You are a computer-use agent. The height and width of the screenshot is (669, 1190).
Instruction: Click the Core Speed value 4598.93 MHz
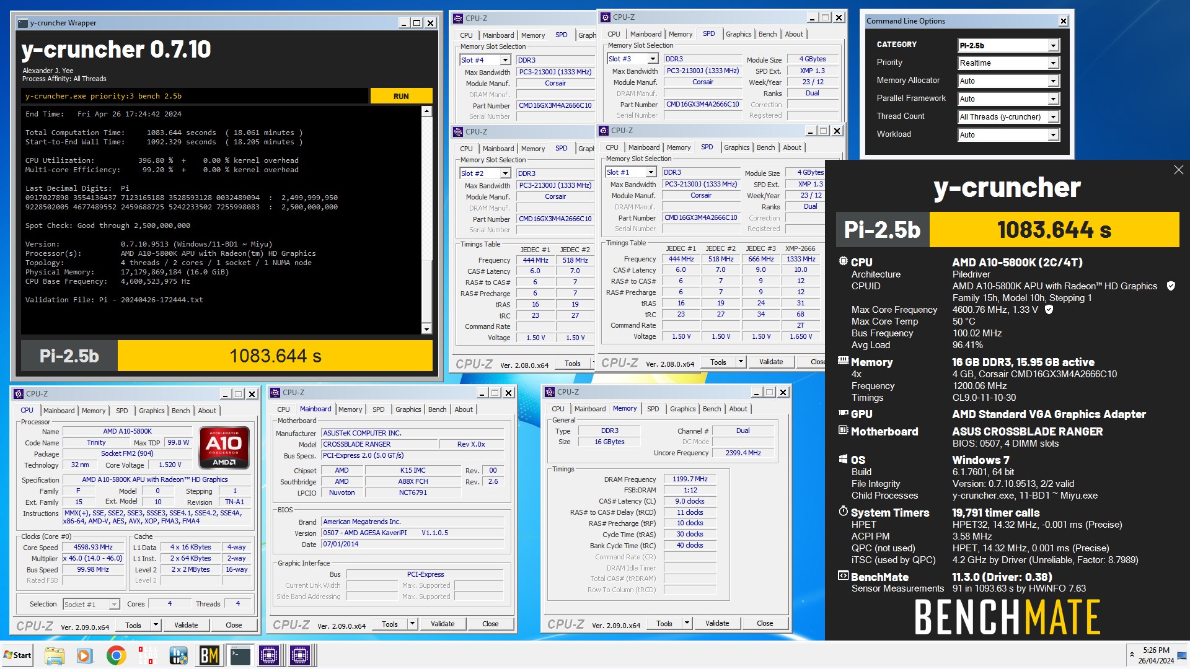coord(93,547)
